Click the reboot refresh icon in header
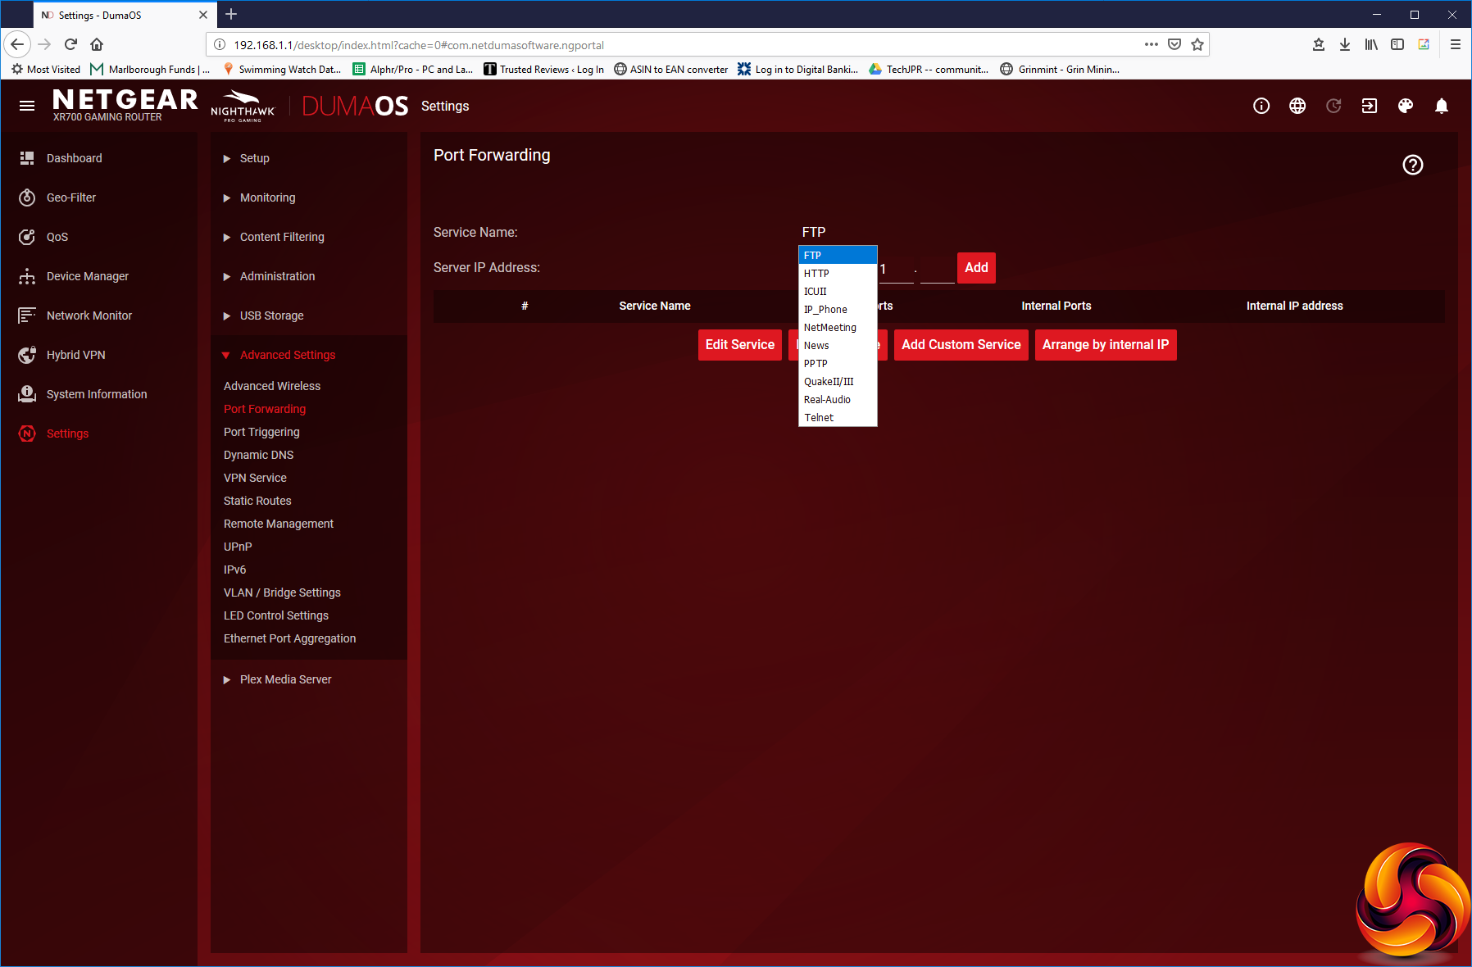 (1333, 106)
